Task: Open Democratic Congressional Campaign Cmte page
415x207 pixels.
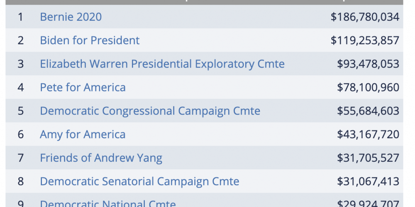Action: point(150,111)
